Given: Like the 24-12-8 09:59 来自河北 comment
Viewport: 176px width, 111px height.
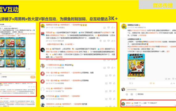Looking at the screenshot, I should click(x=114, y=99).
